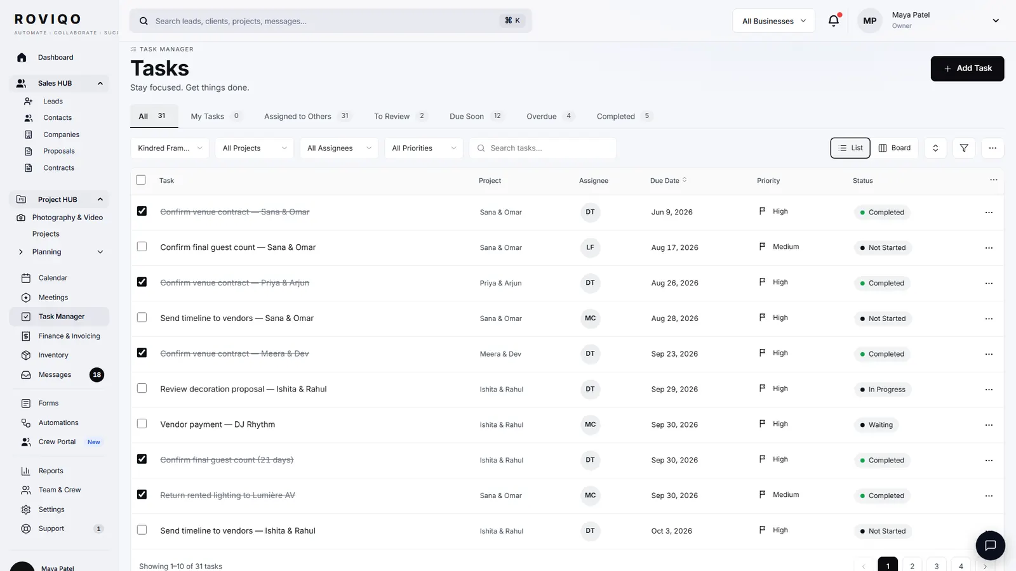The width and height of the screenshot is (1016, 571).
Task: Click the In Progress status badge
Action: 883,390
